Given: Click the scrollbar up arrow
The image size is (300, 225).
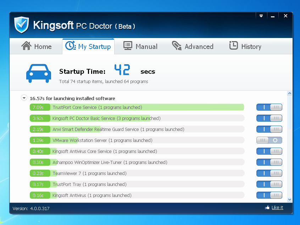Looking at the screenshot, I should (x=289, y=93).
